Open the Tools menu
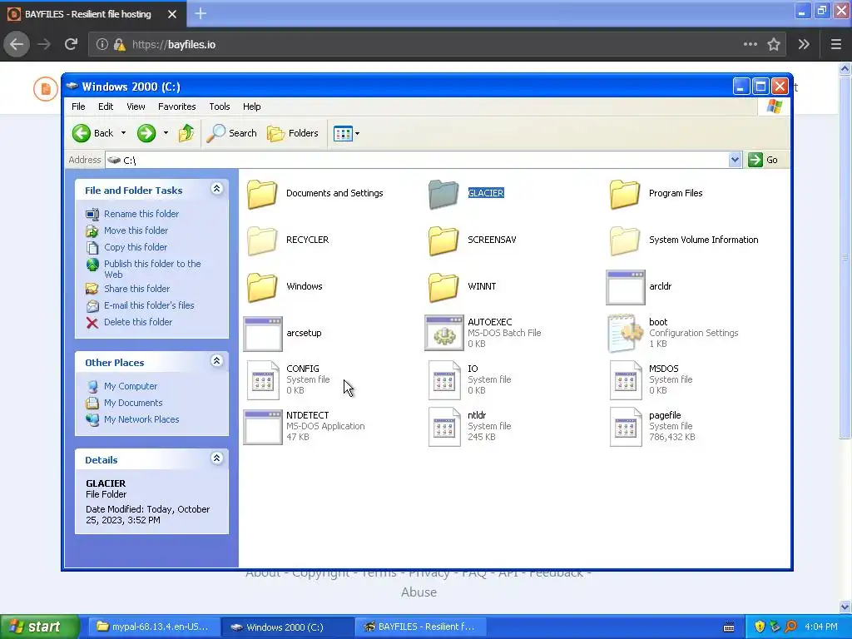This screenshot has height=639, width=852. click(x=220, y=106)
